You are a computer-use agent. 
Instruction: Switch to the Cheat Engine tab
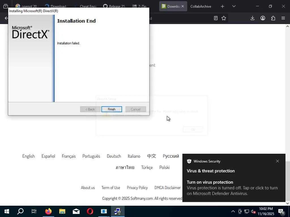coord(86,6)
